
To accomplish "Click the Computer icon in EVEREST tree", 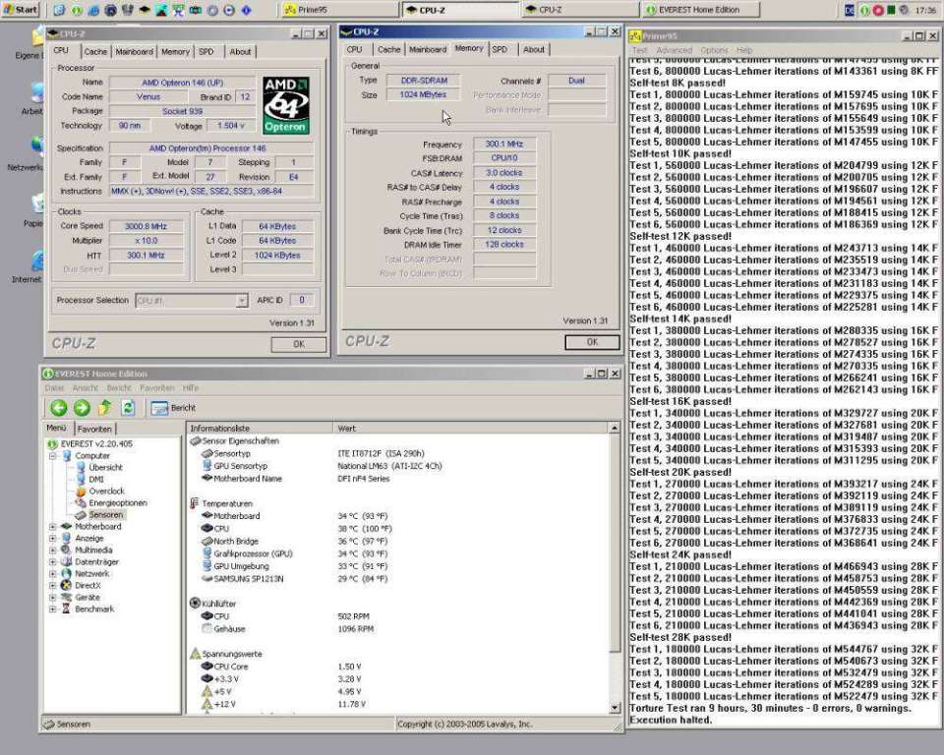I will click(x=66, y=456).
